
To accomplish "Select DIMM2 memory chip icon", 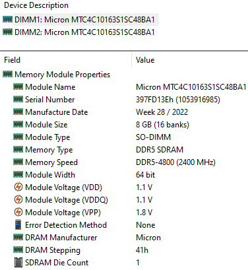I will pos(7,32).
